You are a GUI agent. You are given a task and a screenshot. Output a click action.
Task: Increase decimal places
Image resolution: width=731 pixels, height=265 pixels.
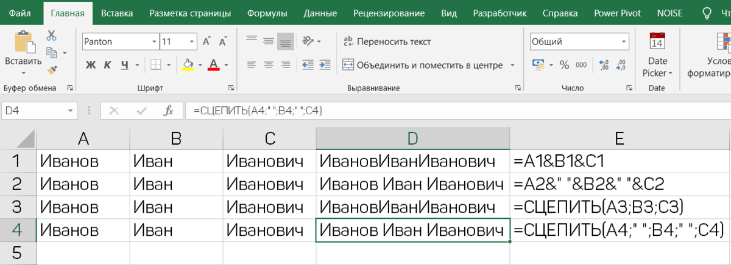point(604,64)
